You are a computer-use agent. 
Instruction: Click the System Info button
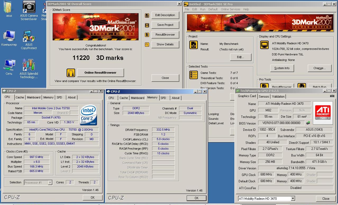point(282,68)
